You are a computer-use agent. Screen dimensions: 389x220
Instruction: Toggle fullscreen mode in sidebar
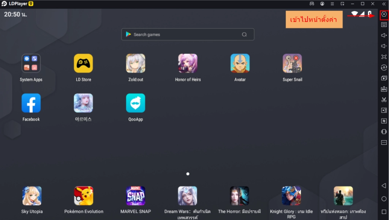tap(384, 57)
